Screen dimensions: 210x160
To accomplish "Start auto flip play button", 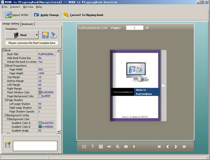I will [x=134, y=147].
